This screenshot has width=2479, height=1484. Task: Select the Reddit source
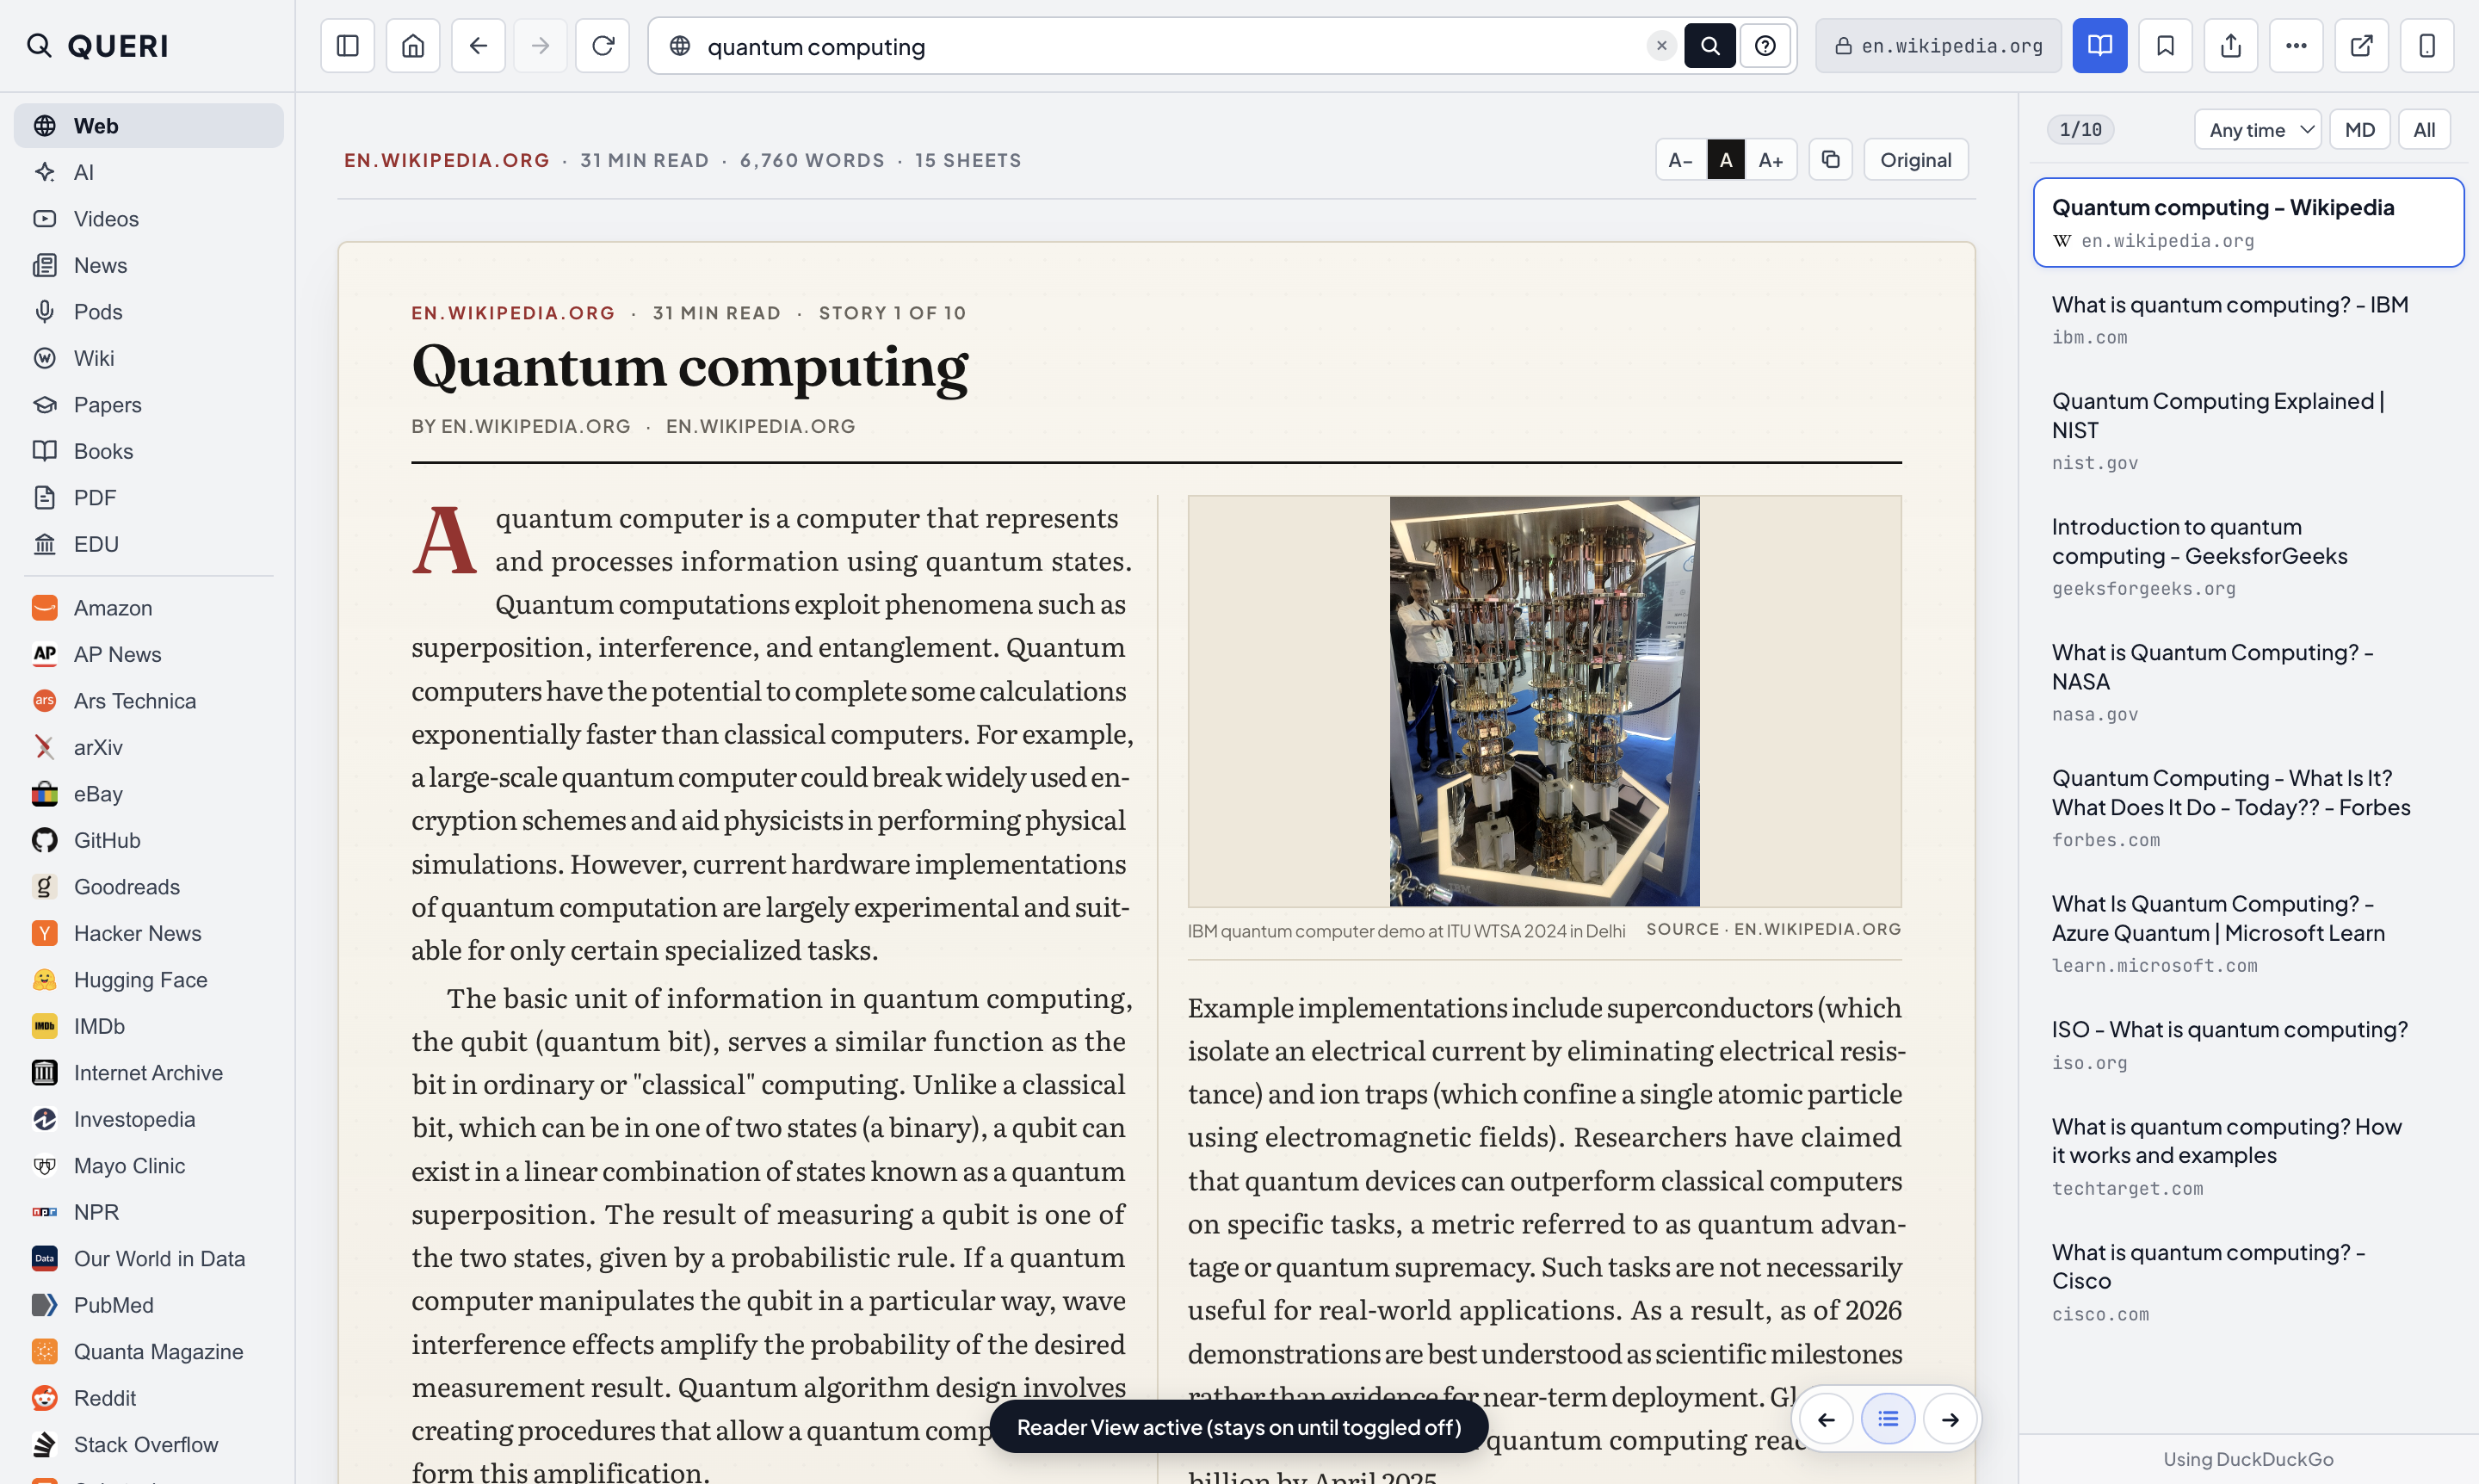tap(148, 1398)
